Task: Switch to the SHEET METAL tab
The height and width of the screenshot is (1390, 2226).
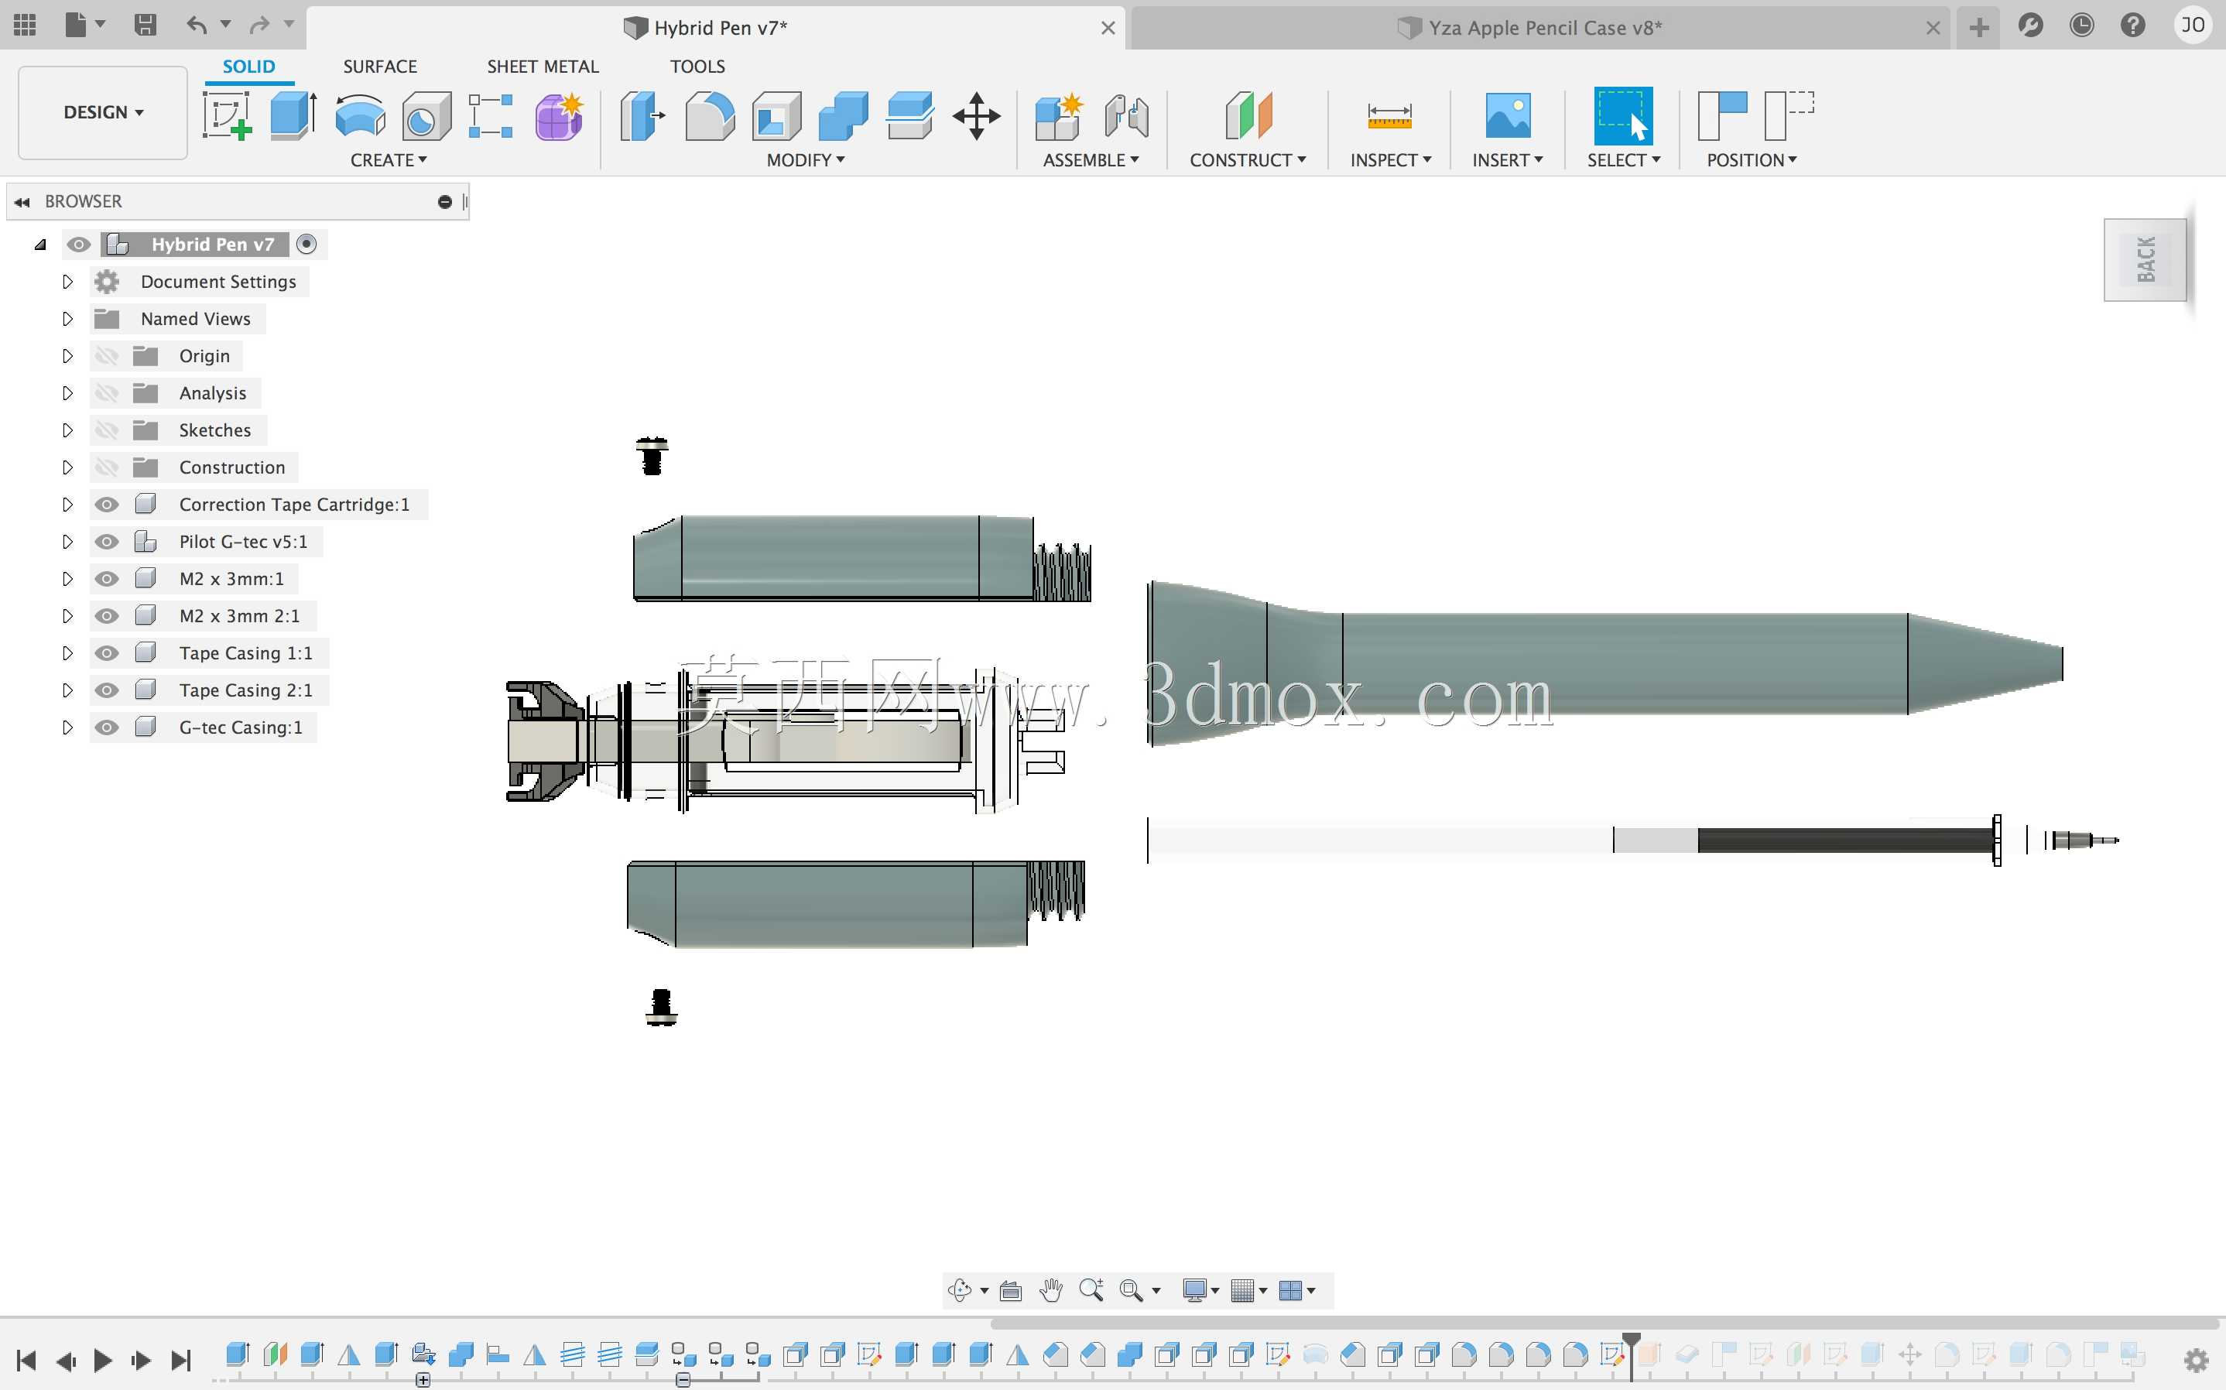Action: tap(543, 67)
